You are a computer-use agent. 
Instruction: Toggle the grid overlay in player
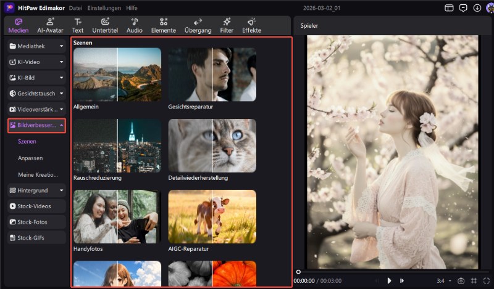473,281
